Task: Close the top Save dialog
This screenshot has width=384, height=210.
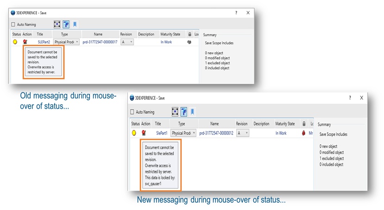Action: click(248, 12)
